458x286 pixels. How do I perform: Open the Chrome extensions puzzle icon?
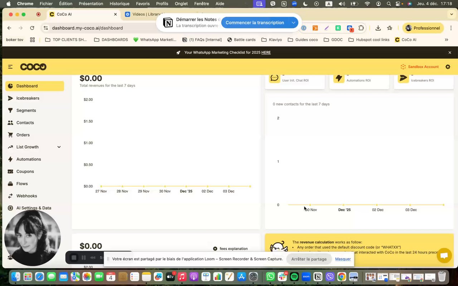pos(361,28)
